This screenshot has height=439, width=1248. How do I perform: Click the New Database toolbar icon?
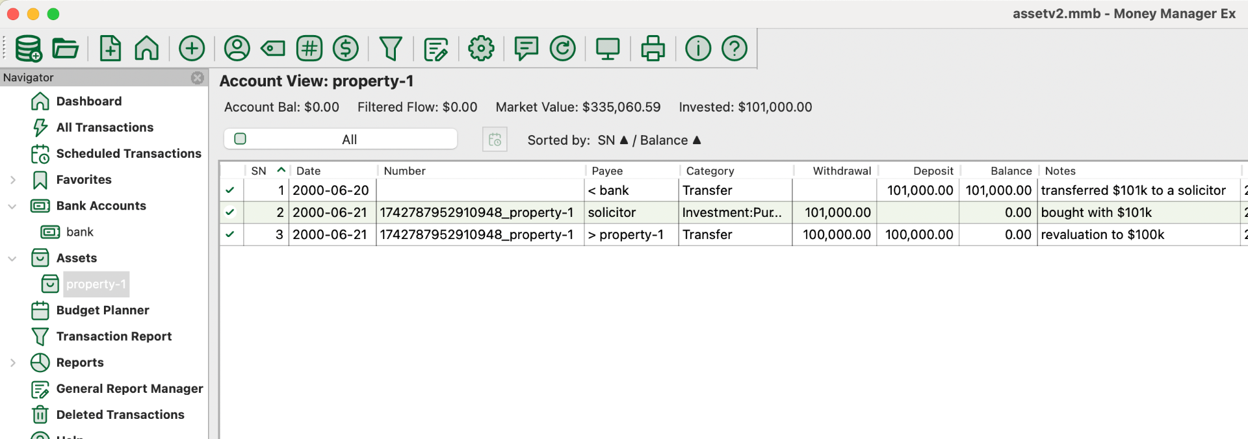tap(29, 48)
